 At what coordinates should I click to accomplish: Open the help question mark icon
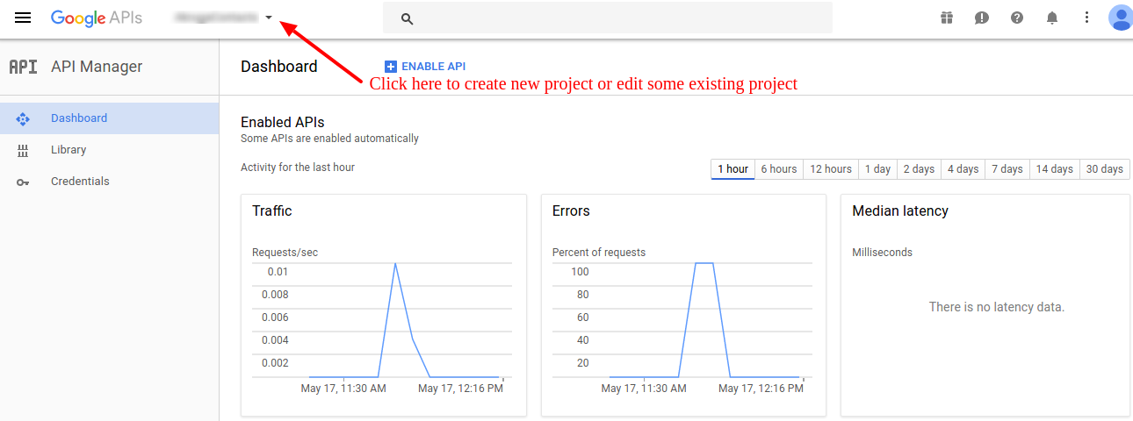click(1017, 18)
